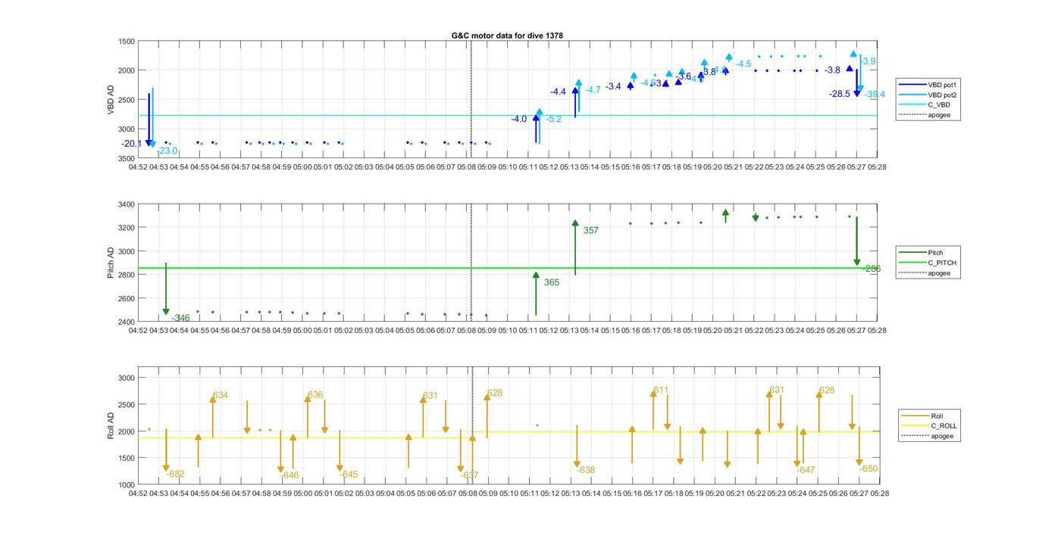Select the C_ROLL legend entry

pyautogui.click(x=944, y=425)
